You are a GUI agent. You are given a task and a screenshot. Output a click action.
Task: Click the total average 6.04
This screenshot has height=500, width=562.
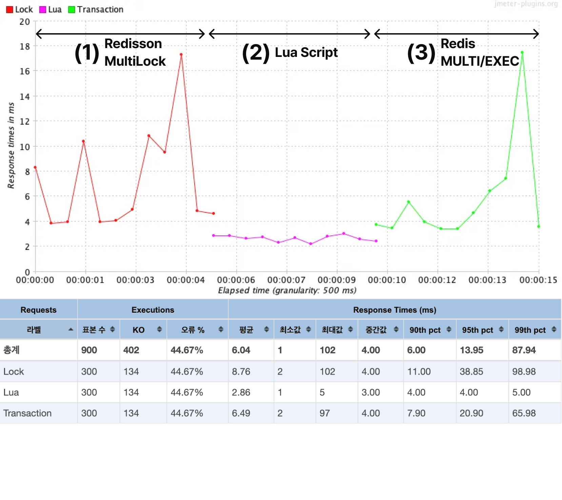point(241,350)
